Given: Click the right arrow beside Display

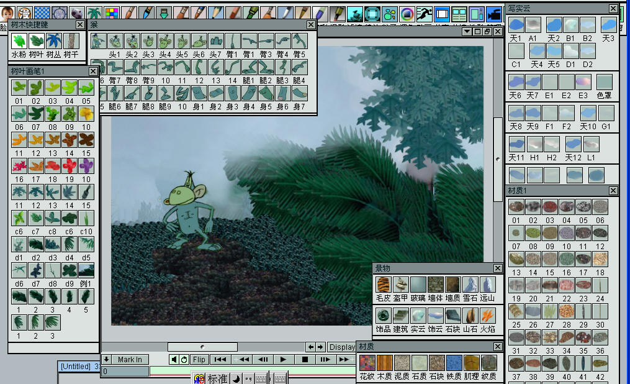Looking at the screenshot, I should pyautogui.click(x=320, y=347).
